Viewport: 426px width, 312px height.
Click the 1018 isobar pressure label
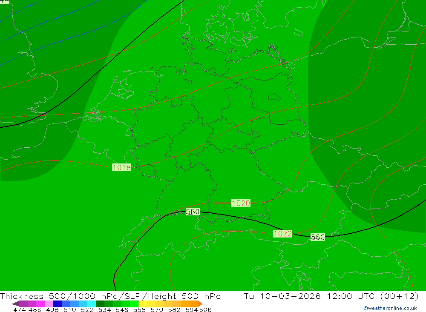coord(122,167)
